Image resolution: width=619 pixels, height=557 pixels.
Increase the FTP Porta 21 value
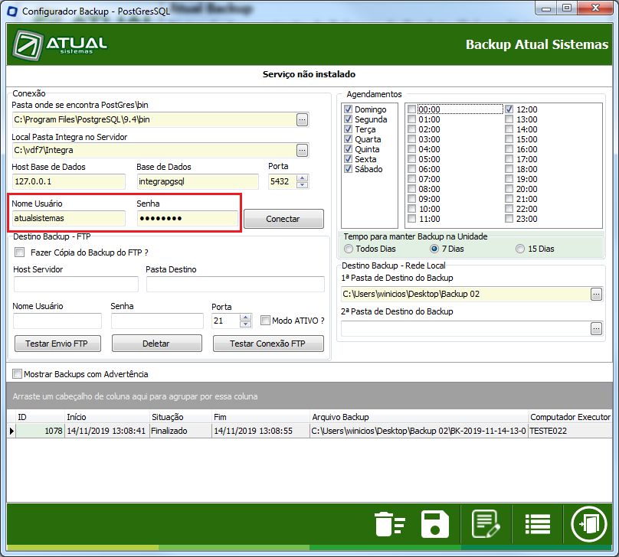click(246, 318)
